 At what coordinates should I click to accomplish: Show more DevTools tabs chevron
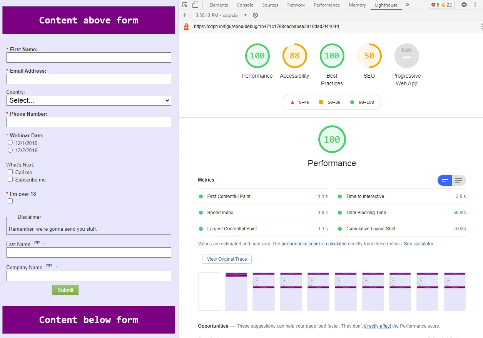coord(407,5)
